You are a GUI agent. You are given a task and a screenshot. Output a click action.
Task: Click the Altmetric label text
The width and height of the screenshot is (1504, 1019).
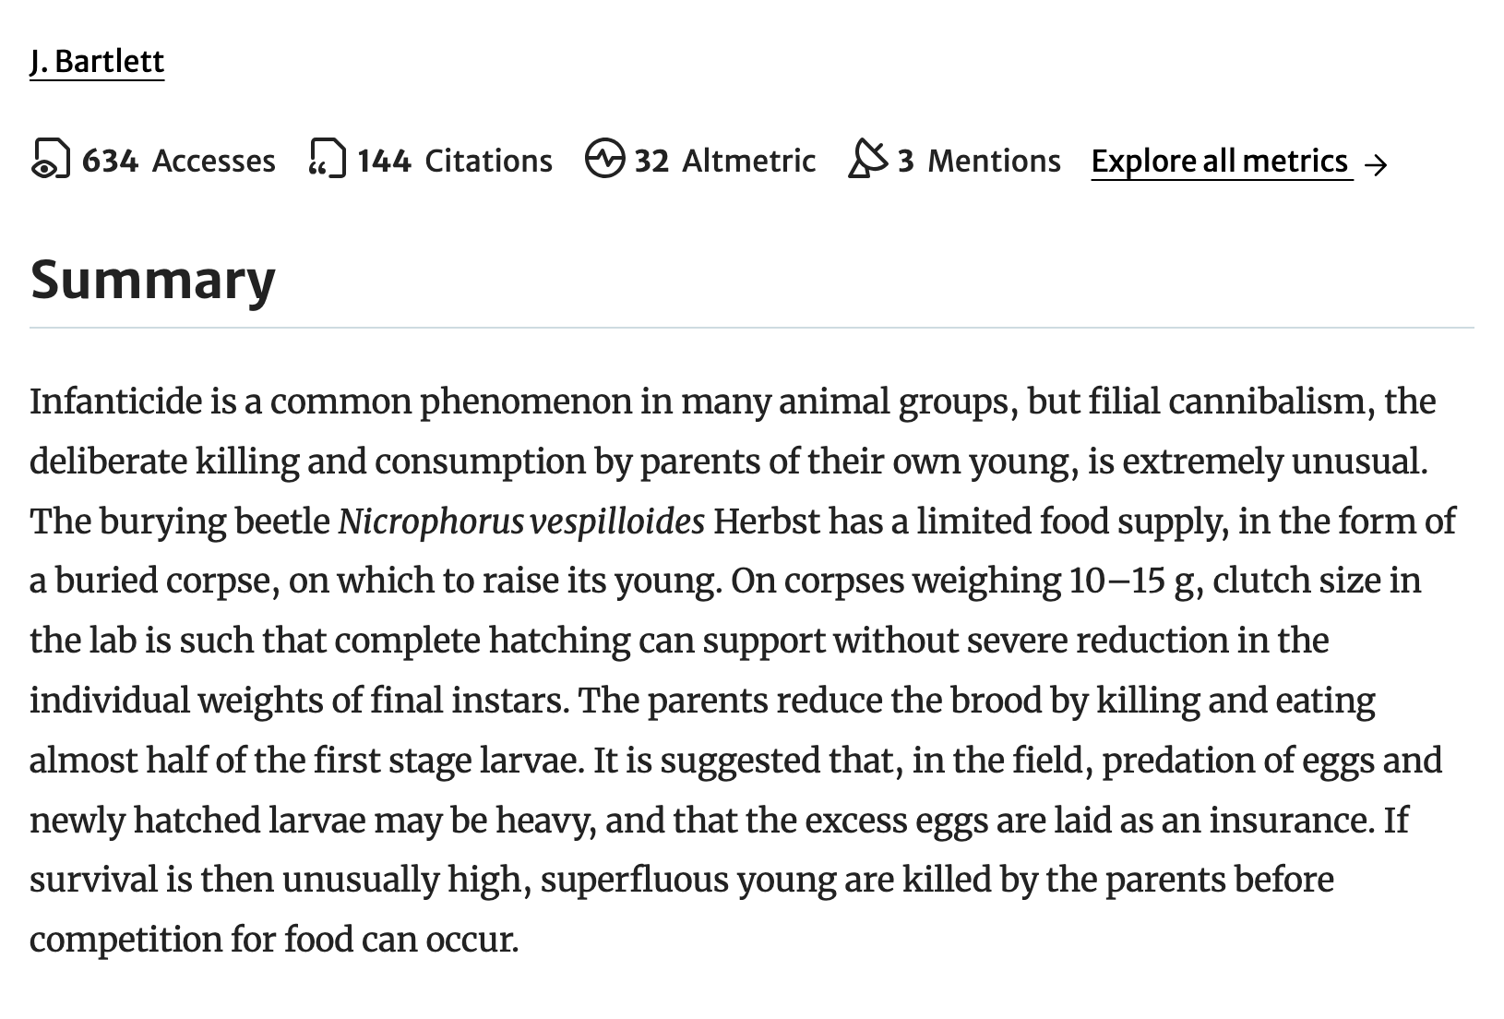749,162
